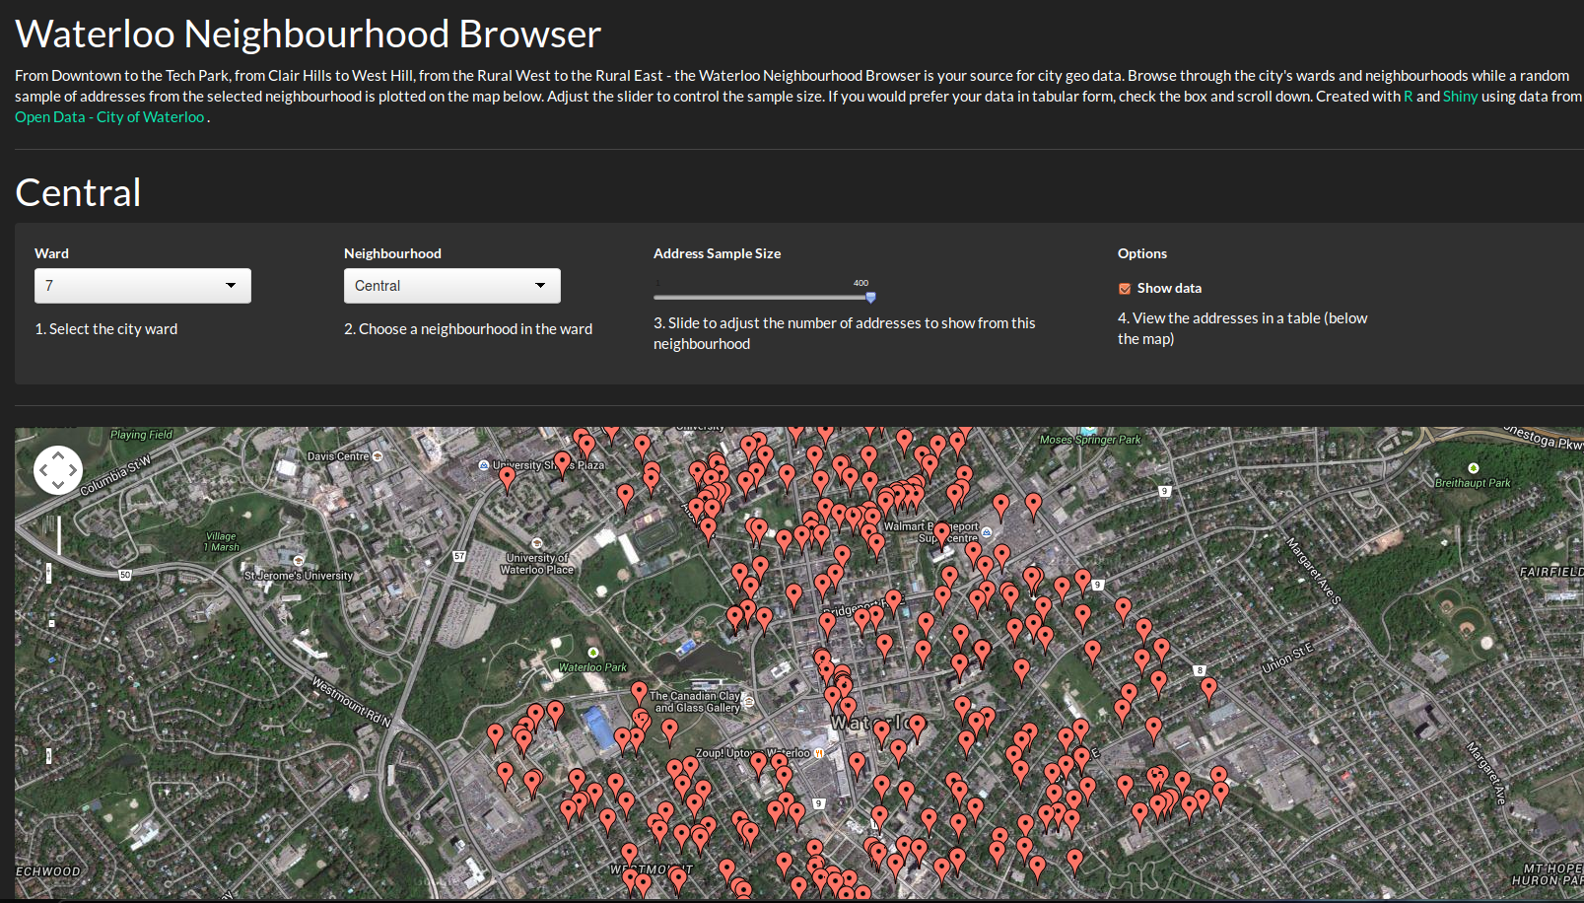The image size is (1584, 903).
Task: Click the Address Sample Size label
Action: (717, 253)
